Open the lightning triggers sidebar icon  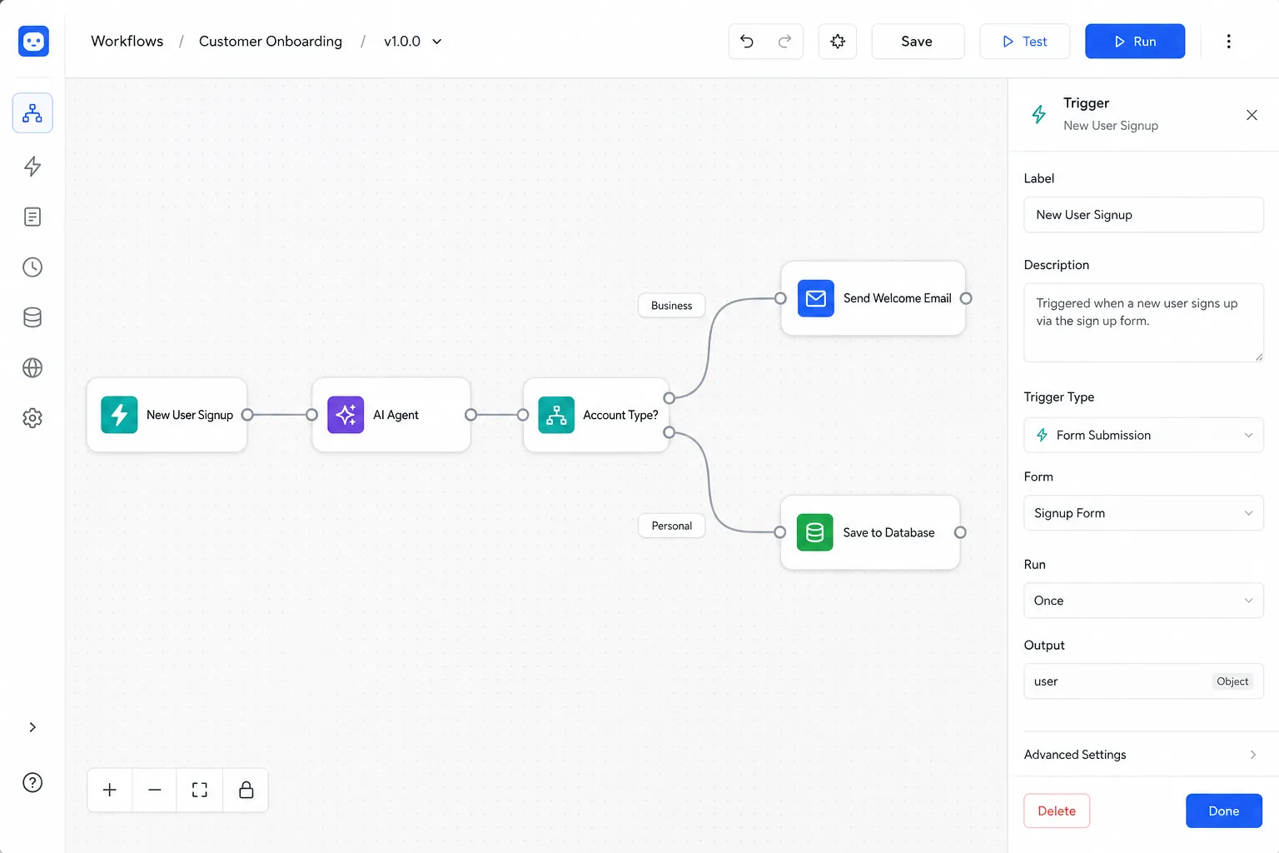32,167
